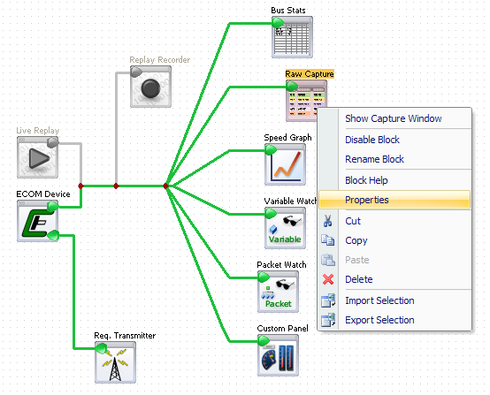Select the Bus Stats block icon
Viewport: 490px width, 395px height.
point(292,37)
